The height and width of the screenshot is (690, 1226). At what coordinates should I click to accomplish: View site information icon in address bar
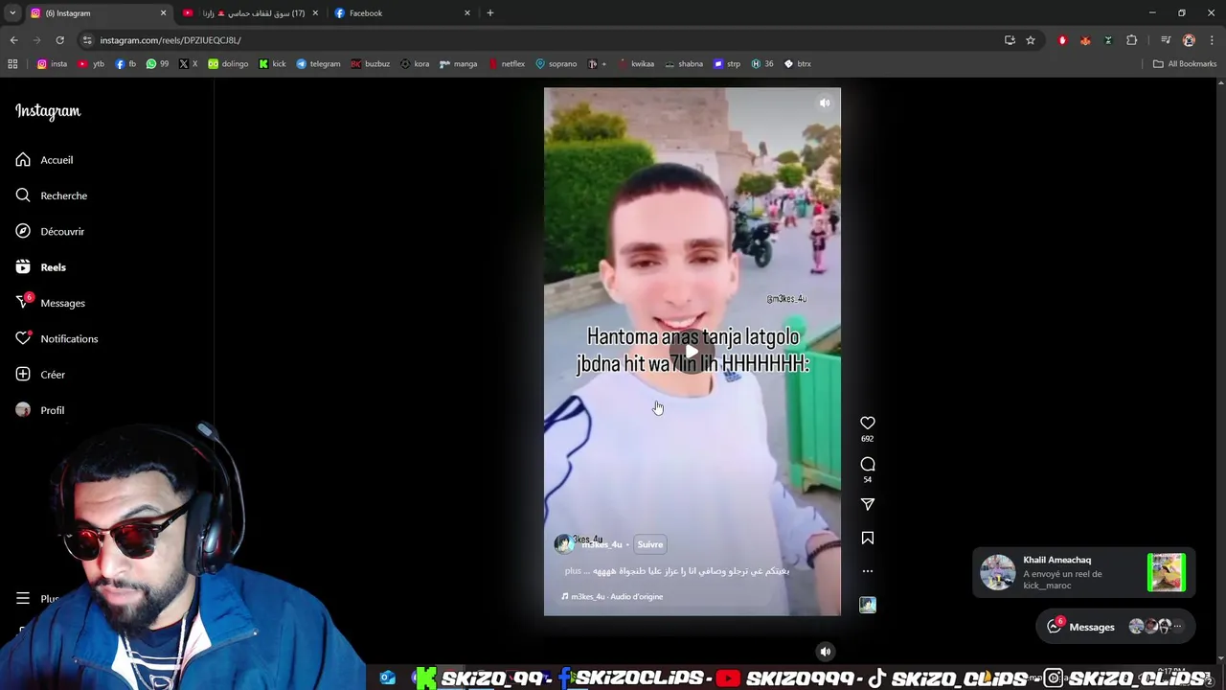click(87, 40)
